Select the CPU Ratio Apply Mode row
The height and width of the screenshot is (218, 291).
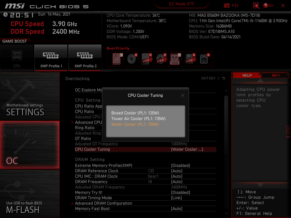pyautogui.click(x=89, y=106)
